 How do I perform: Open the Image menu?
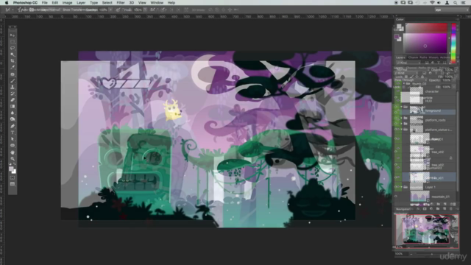pyautogui.click(x=67, y=3)
